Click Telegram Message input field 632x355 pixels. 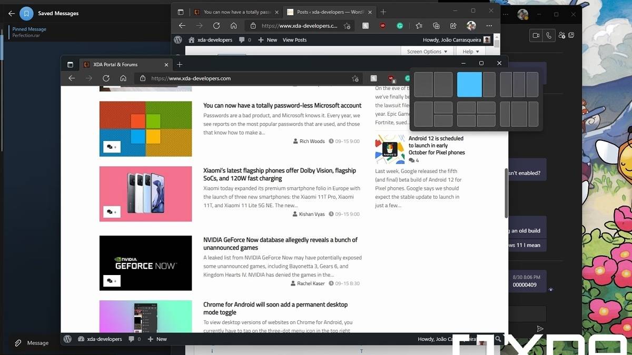pyautogui.click(x=37, y=343)
